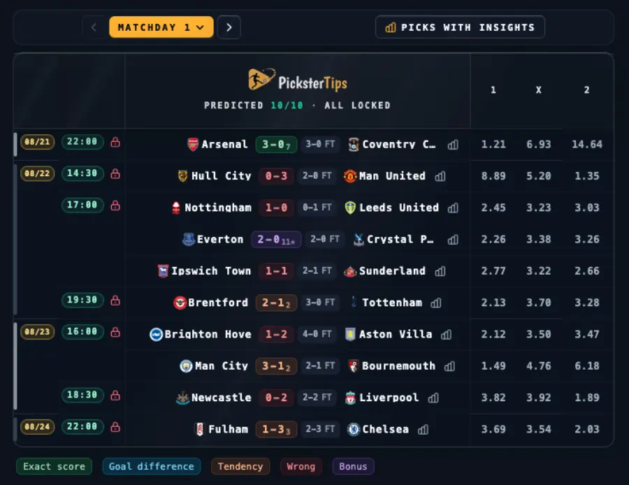Click the Tendency legend tag
Screen dimensions: 629x485
(x=240, y=467)
